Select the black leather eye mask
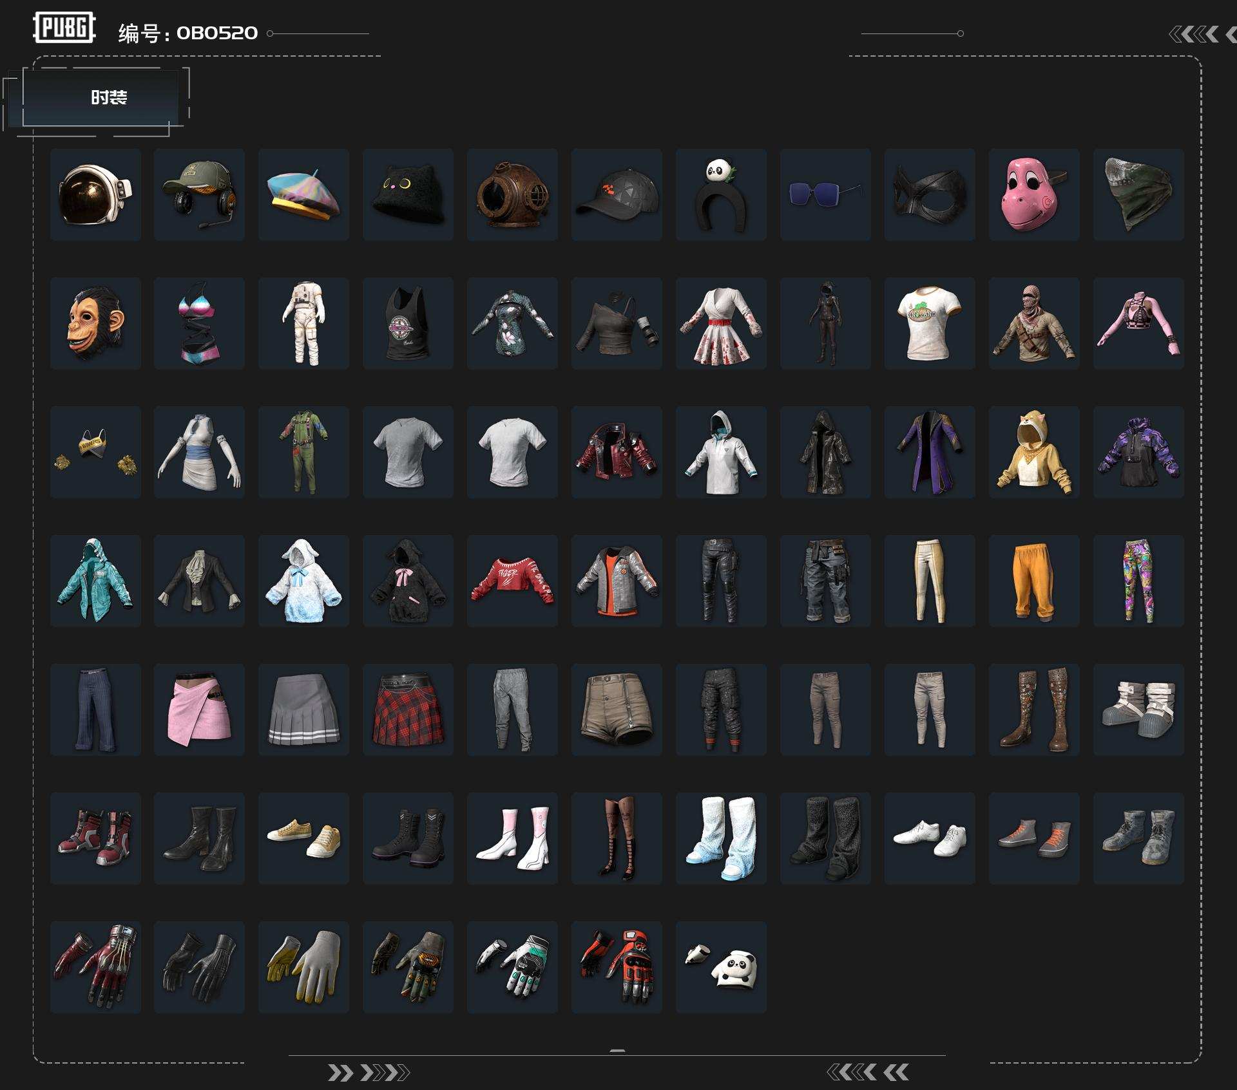The height and width of the screenshot is (1090, 1237). coord(930,194)
